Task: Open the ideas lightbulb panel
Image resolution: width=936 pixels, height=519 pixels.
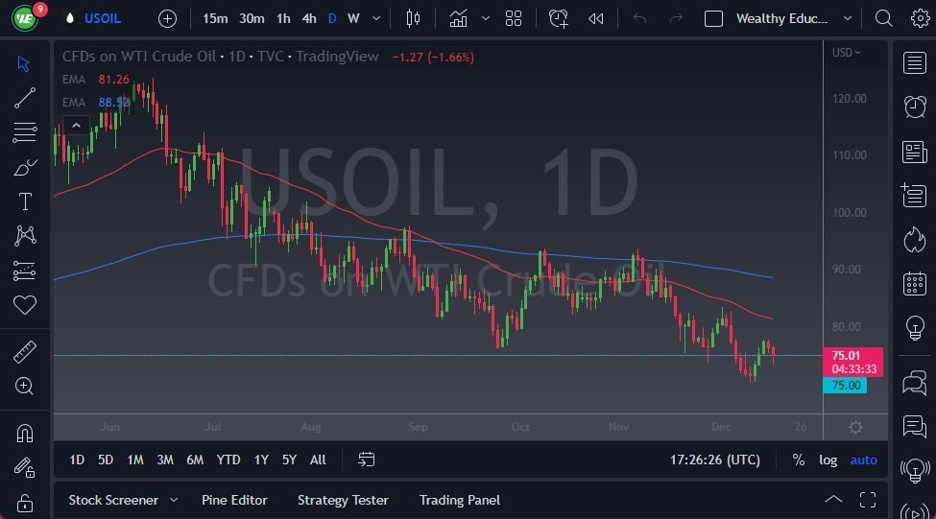Action: click(915, 327)
